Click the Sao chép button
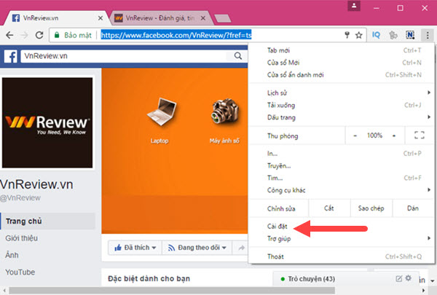The height and width of the screenshot is (295, 437). point(371,208)
